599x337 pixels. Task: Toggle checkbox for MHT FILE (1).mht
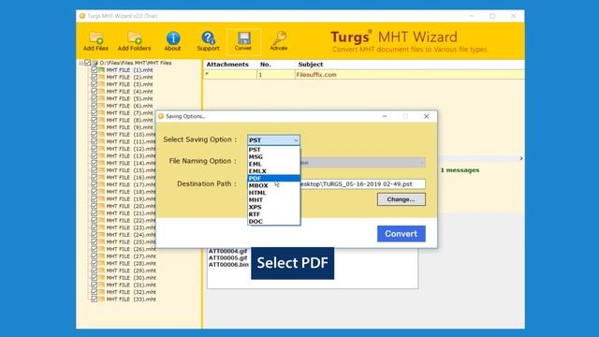point(94,70)
